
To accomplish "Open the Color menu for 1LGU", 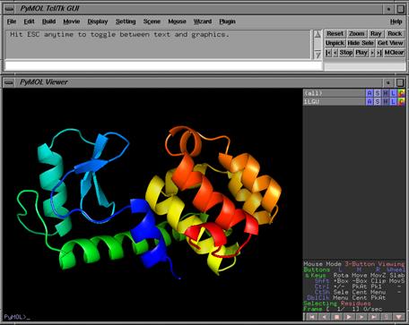I will [401, 101].
